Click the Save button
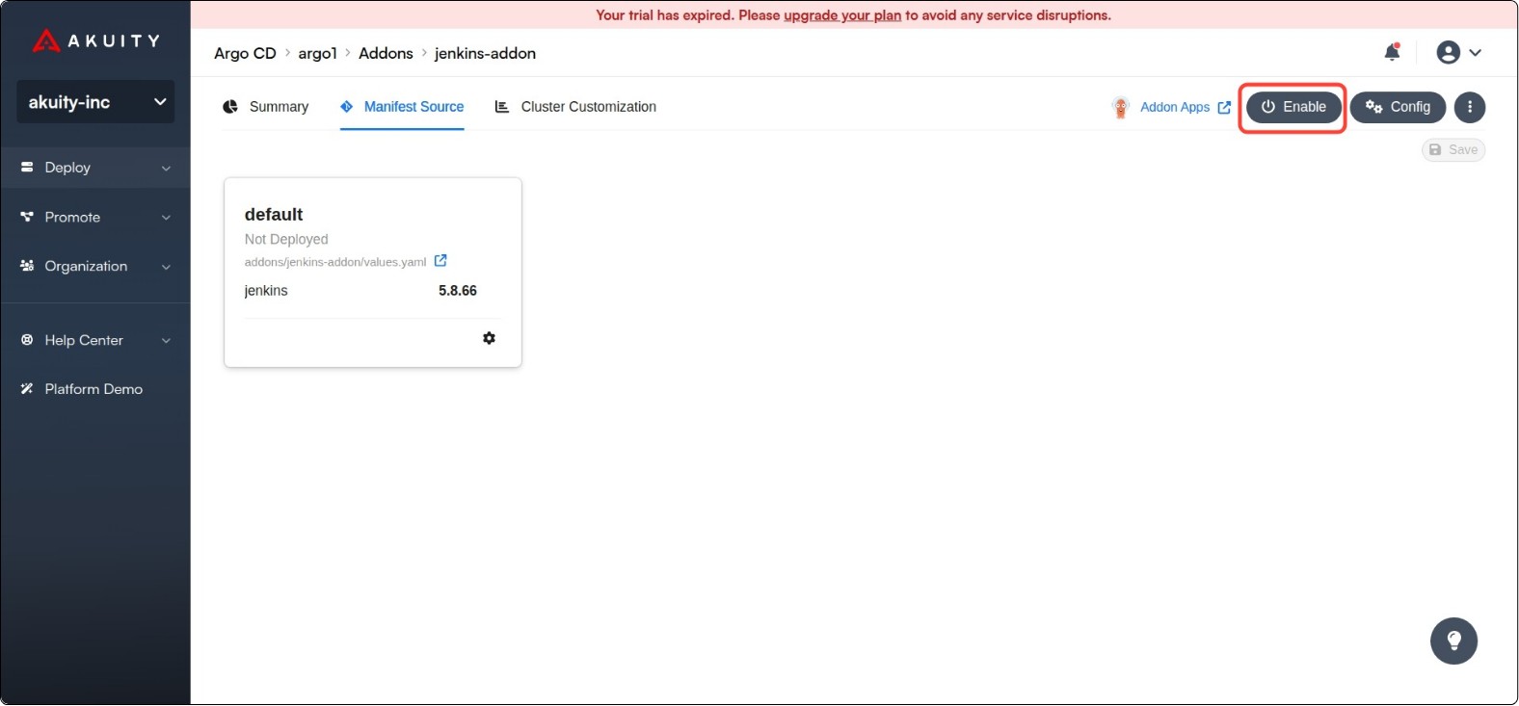Image resolution: width=1519 pixels, height=706 pixels. [x=1453, y=149]
